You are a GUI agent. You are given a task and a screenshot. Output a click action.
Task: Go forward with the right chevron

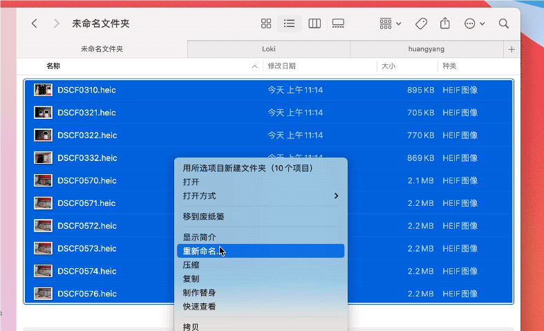pyautogui.click(x=56, y=23)
